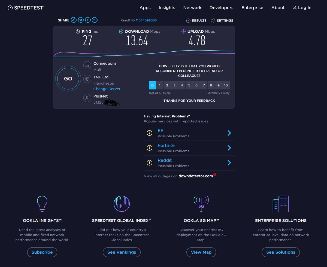The width and height of the screenshot is (327, 267).
Task: Click the Reddit info warning icon
Action: pyautogui.click(x=149, y=163)
